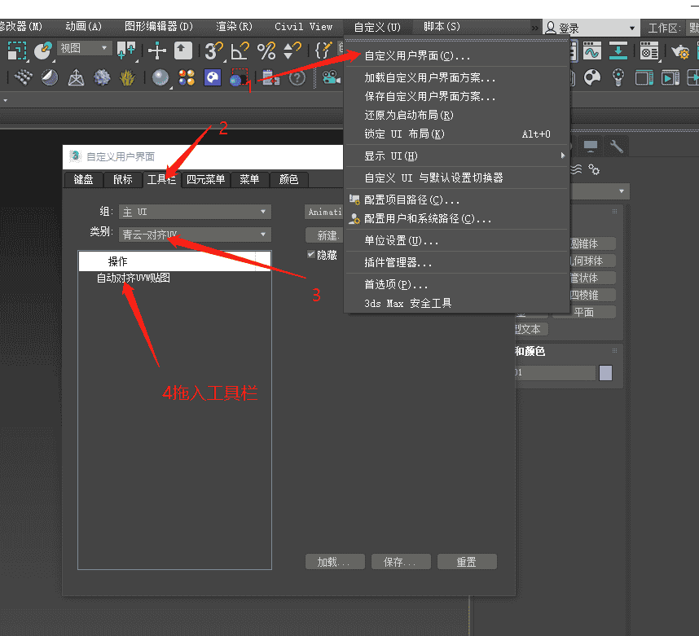Click the 重置 button
This screenshot has height=636, width=699.
pos(466,562)
